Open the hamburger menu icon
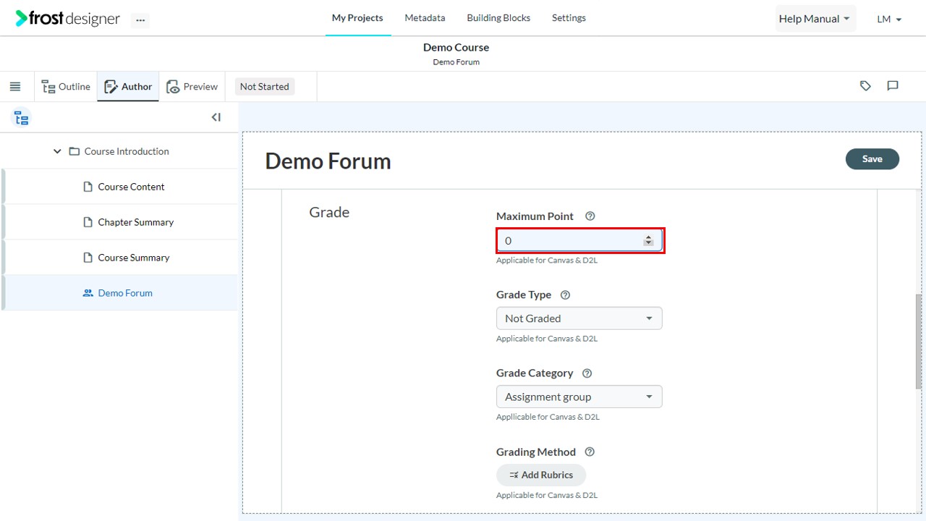The height and width of the screenshot is (521, 926). (15, 87)
